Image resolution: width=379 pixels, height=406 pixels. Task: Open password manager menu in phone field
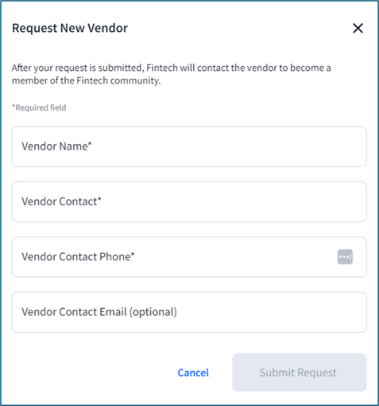click(345, 256)
